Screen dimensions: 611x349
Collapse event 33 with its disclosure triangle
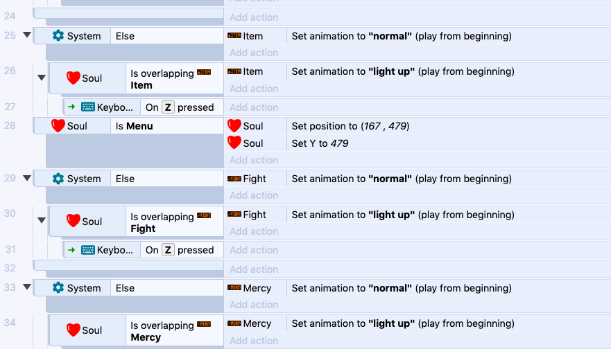(27, 287)
